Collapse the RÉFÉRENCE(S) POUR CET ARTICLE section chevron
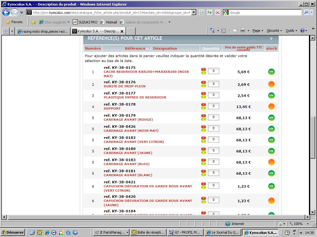This screenshot has width=317, height=237. [x=271, y=39]
